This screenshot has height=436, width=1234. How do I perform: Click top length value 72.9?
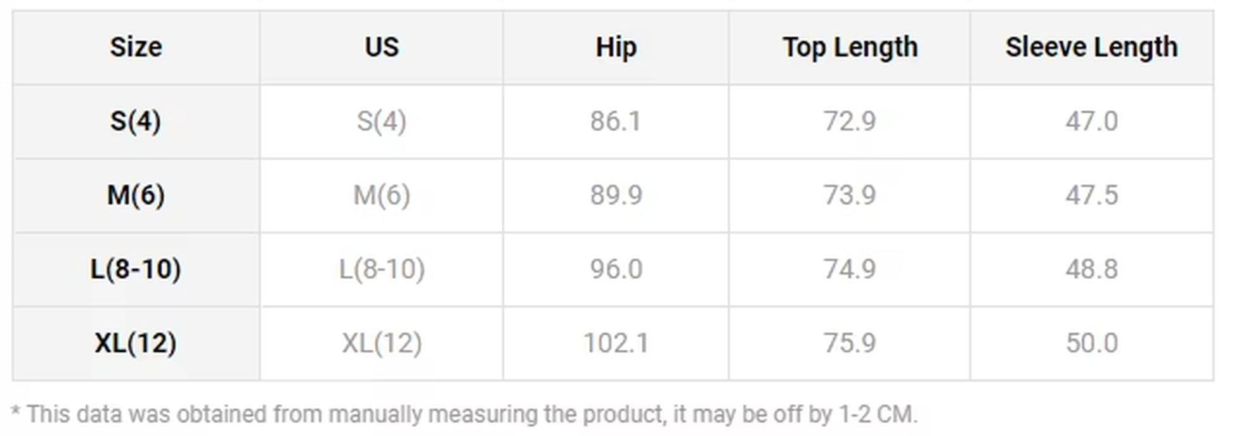pyautogui.click(x=850, y=121)
